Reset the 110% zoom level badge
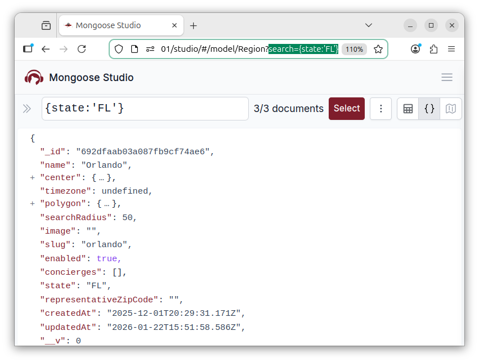Screen dimensions: 479x362 point(354,49)
